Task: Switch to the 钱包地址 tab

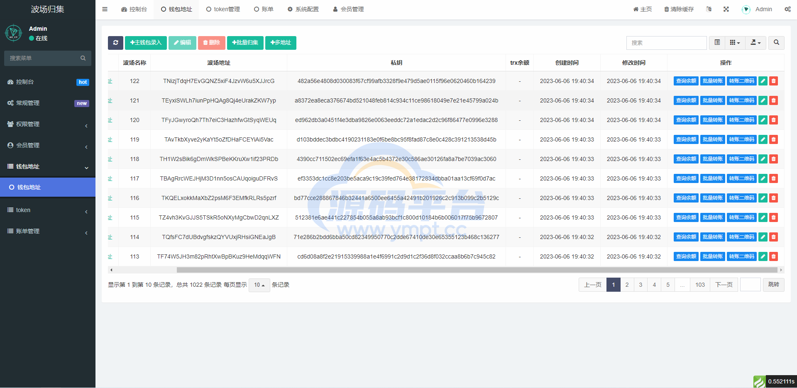Action: [x=176, y=9]
